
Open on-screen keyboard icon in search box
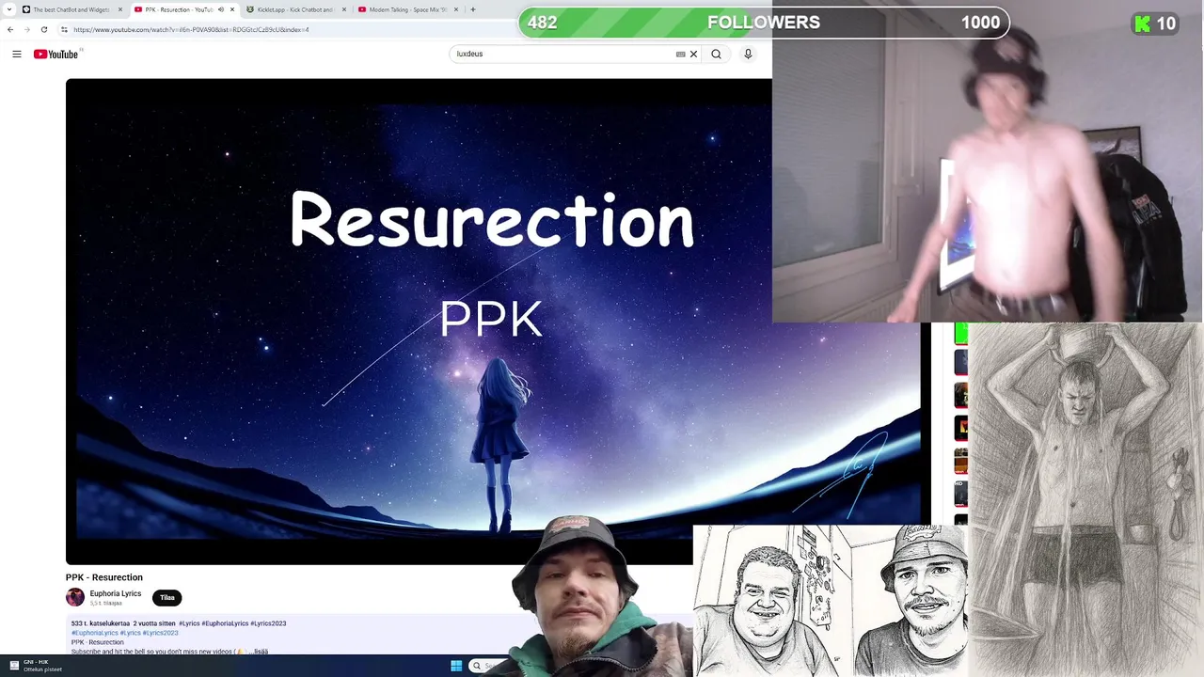pos(680,54)
